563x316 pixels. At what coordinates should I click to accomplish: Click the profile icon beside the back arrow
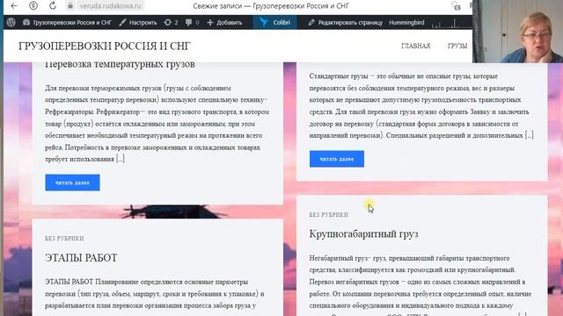pyautogui.click(x=33, y=6)
